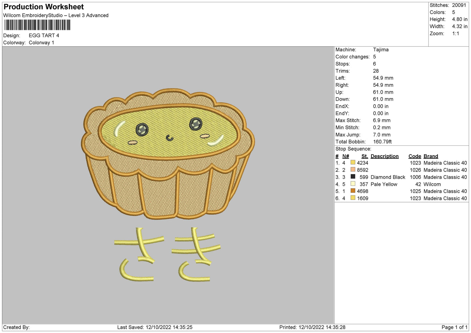
Task: Click the 'Printed: 12/10/2022 14:35:28' text
Action: [x=312, y=327]
